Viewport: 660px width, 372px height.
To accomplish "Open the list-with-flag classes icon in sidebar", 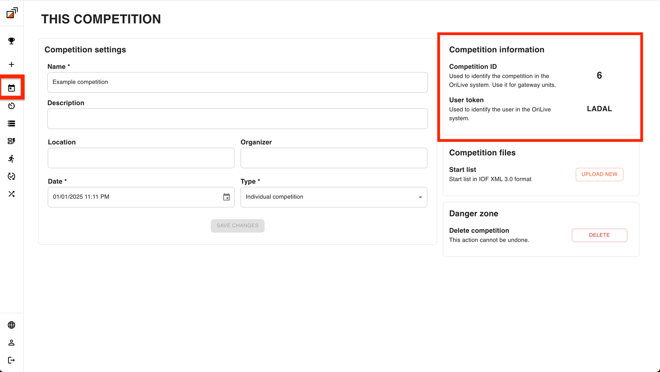I will tap(11, 141).
